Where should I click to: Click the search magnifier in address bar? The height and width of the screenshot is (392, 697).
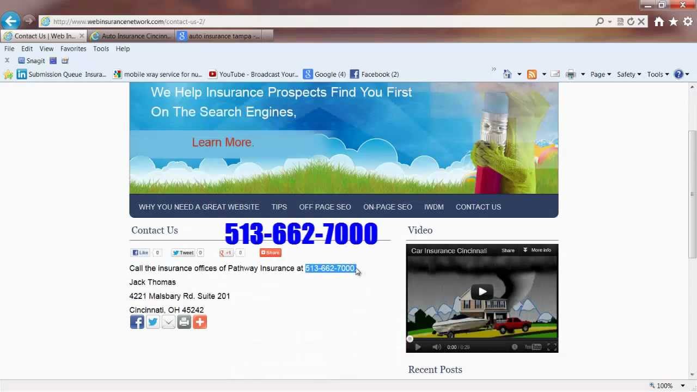[x=600, y=22]
